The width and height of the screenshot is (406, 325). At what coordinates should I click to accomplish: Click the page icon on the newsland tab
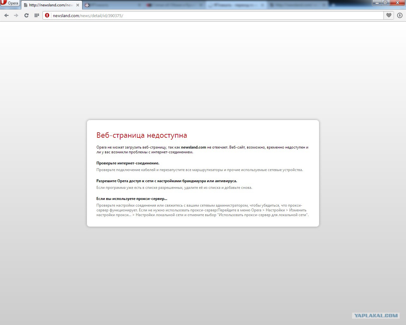pos(26,5)
